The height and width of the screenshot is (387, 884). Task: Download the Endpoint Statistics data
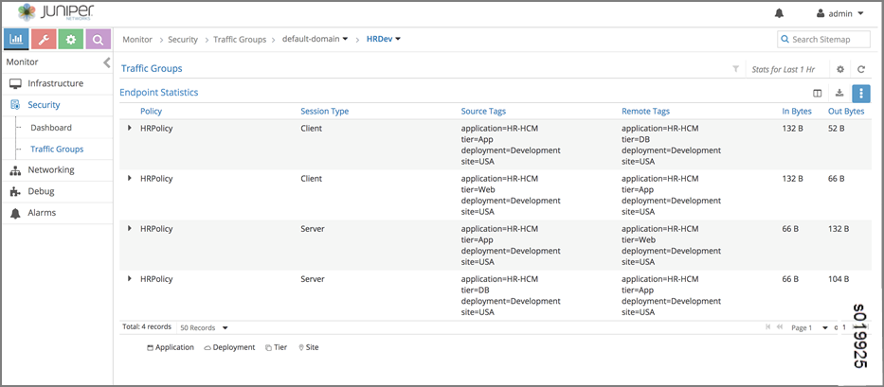point(839,93)
